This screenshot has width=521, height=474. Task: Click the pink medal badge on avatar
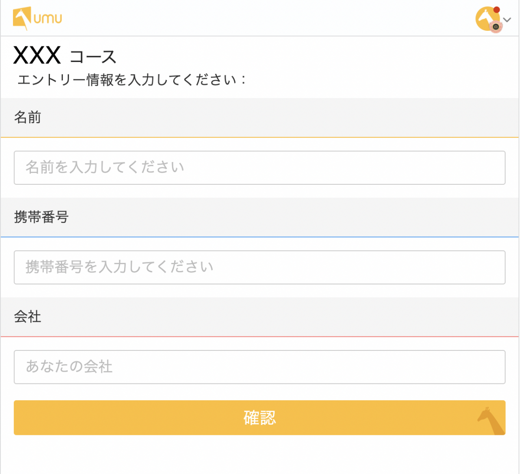point(496,27)
